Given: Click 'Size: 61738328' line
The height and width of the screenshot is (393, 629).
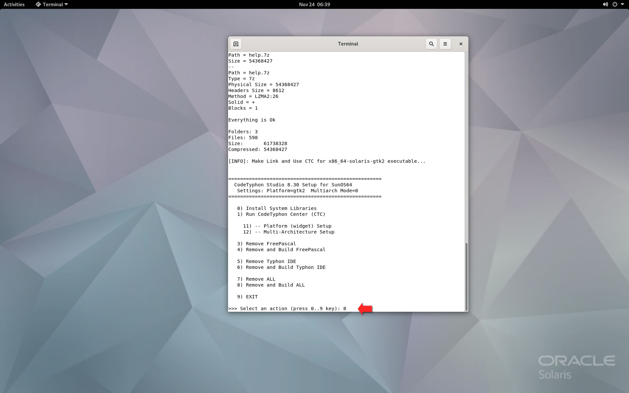Looking at the screenshot, I should (x=258, y=143).
